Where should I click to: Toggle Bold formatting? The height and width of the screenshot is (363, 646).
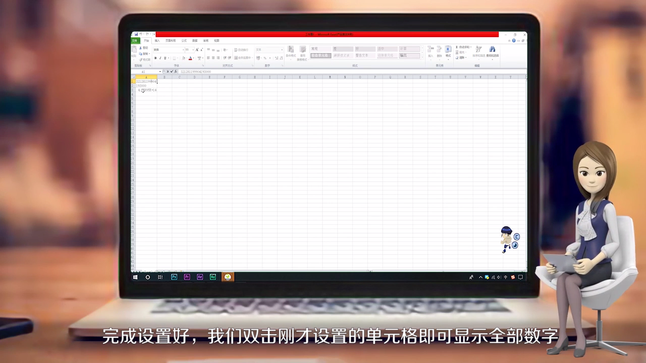[x=155, y=58]
